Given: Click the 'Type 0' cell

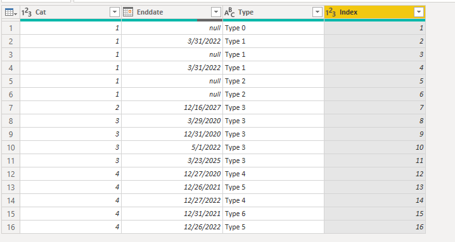Looking at the screenshot, I should point(273,28).
